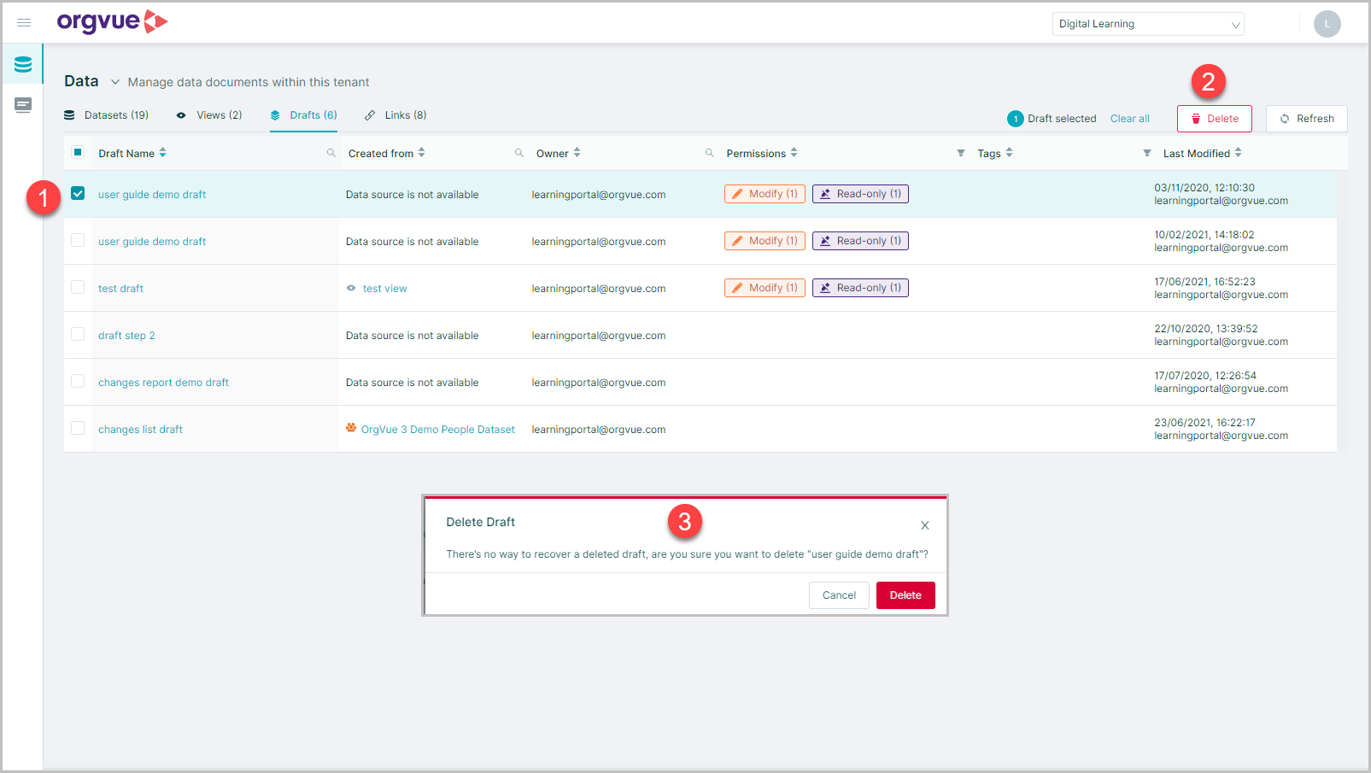The width and height of the screenshot is (1371, 773).
Task: Open the test view link
Action: 384,289
